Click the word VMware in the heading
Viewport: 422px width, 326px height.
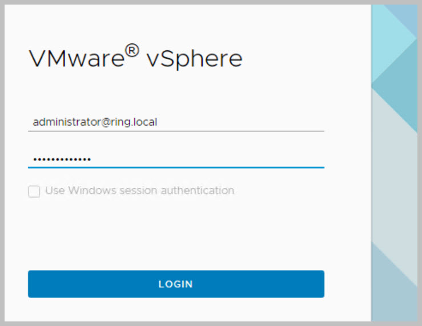pos(75,59)
